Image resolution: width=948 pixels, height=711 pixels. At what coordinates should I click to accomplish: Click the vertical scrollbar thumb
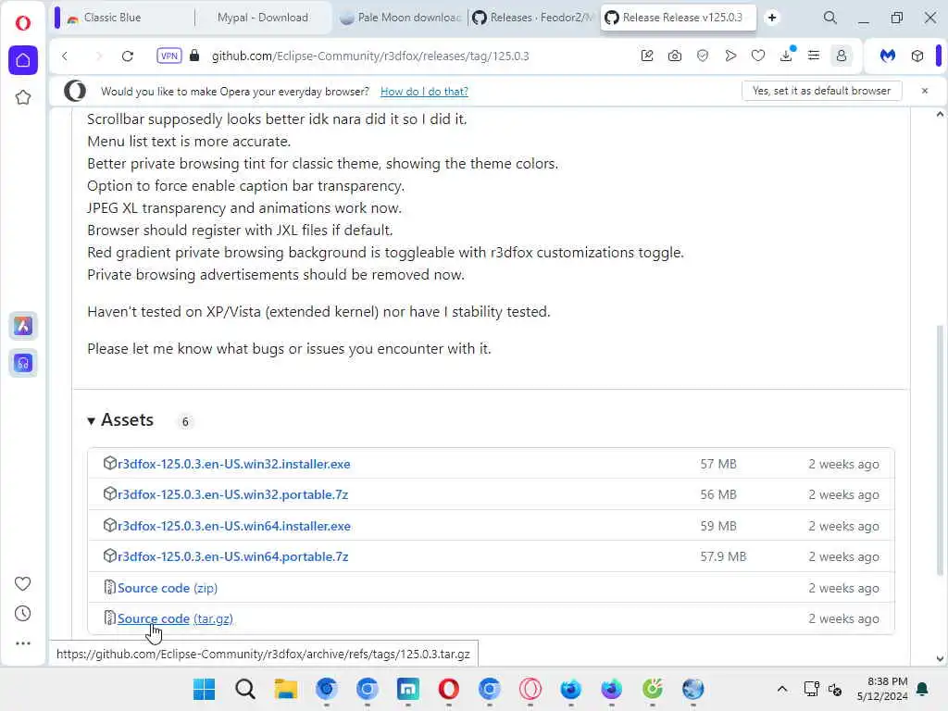[940, 451]
